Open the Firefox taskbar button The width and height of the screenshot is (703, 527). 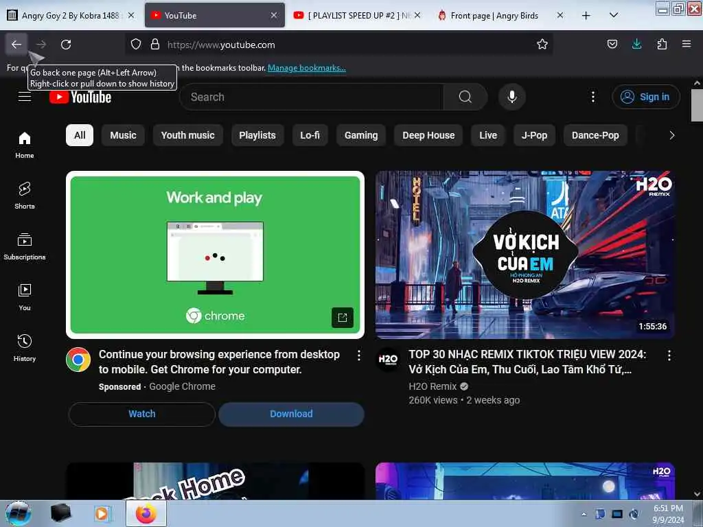[x=146, y=513]
